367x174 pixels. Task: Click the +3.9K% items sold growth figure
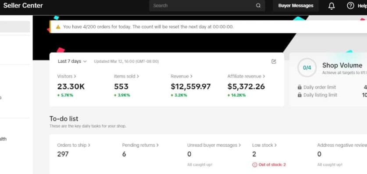[122, 95]
